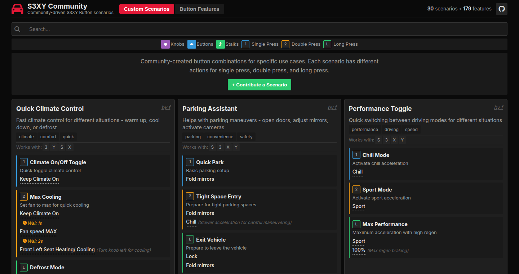519x274 pixels.
Task: Select the parking tag
Action: click(x=193, y=137)
